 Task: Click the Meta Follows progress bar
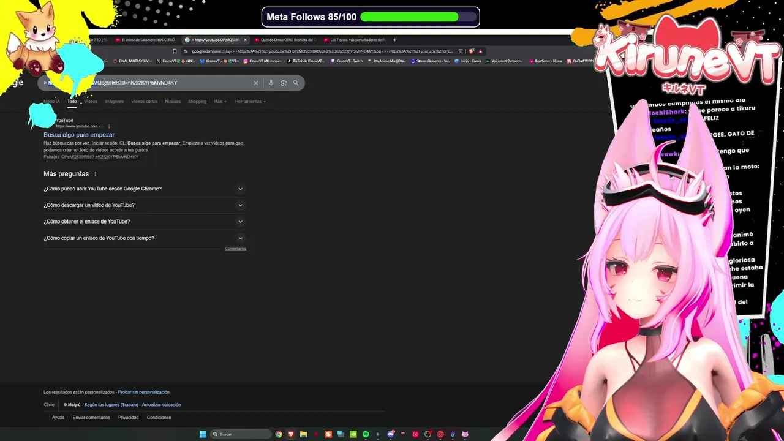tap(419, 17)
